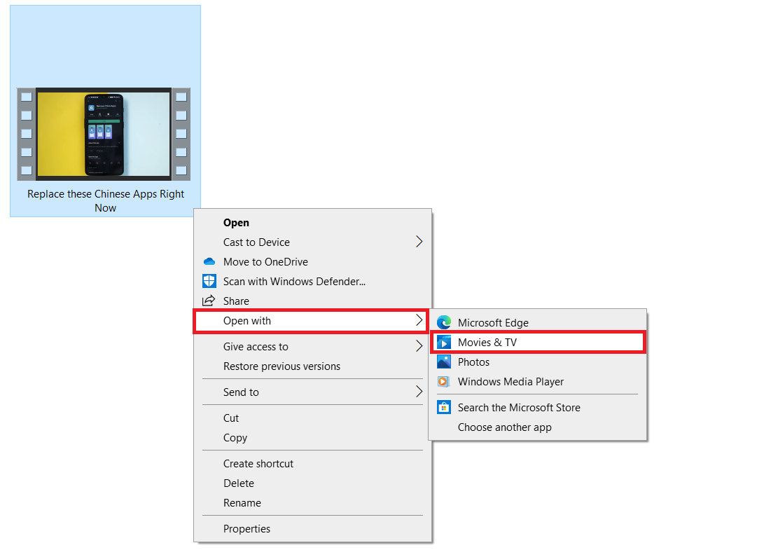Screen dimensions: 764x550
Task: Choose Open from the context menu
Action: click(x=312, y=223)
